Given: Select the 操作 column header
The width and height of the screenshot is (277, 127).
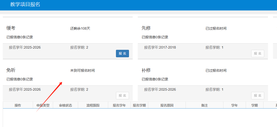Looking at the screenshot, I should pyautogui.click(x=18, y=105).
